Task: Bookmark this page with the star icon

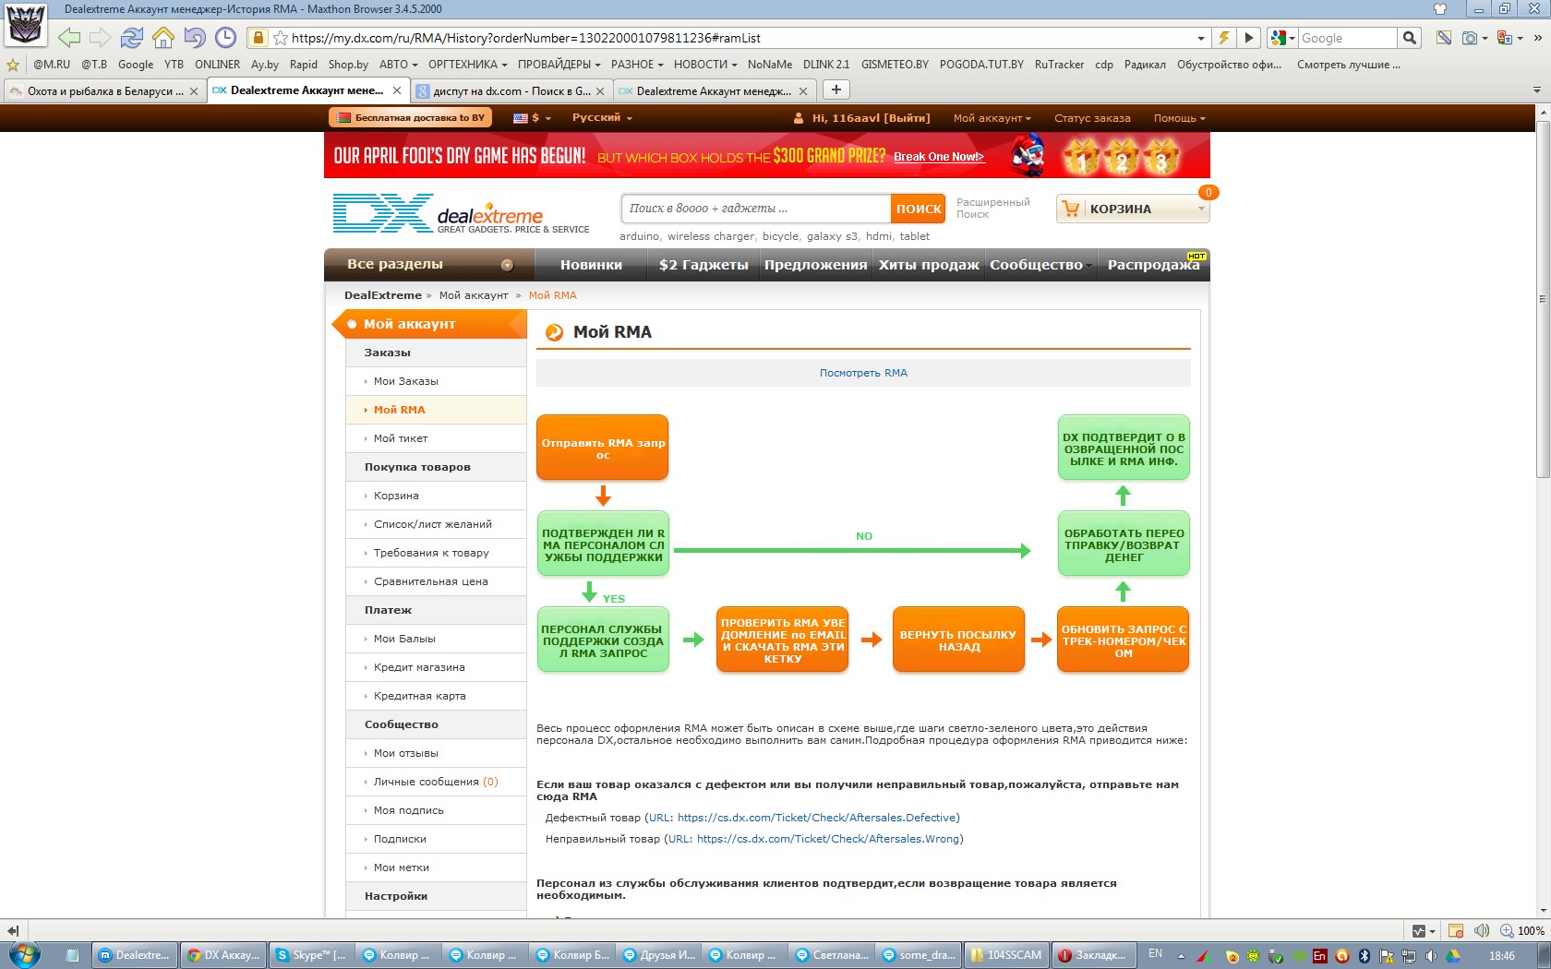Action: (x=281, y=38)
